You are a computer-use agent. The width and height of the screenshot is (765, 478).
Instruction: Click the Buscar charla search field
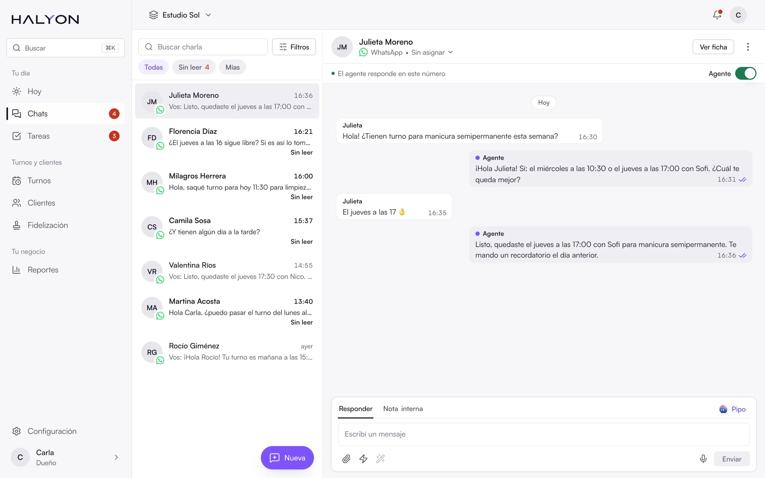[x=203, y=47]
